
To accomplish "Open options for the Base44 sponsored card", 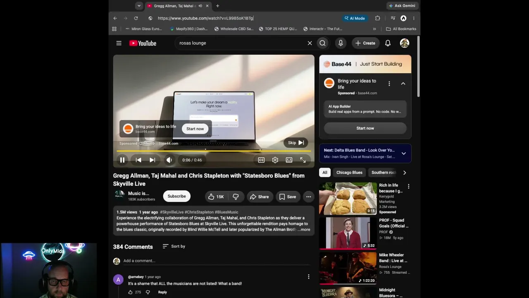I will [x=389, y=84].
